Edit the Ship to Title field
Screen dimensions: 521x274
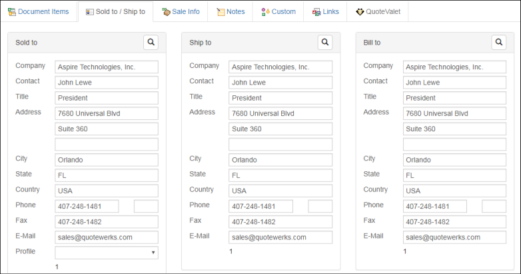click(x=280, y=98)
